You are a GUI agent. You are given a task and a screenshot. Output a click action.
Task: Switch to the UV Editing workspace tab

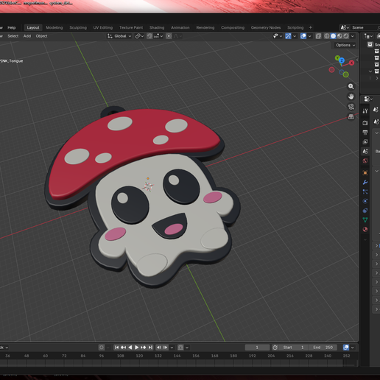103,27
